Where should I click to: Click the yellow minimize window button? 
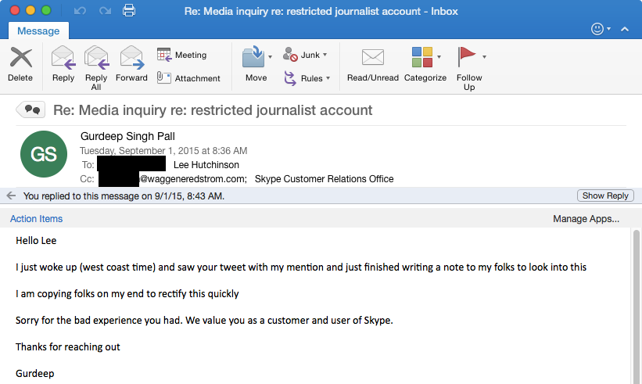coord(30,10)
